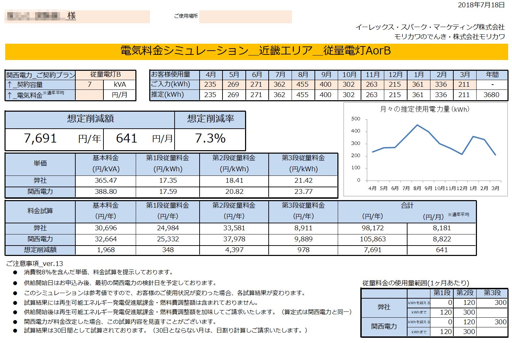The image size is (512, 343).
Task: Click the 弊社 basic charge 365.47 cell
Action: (x=106, y=180)
